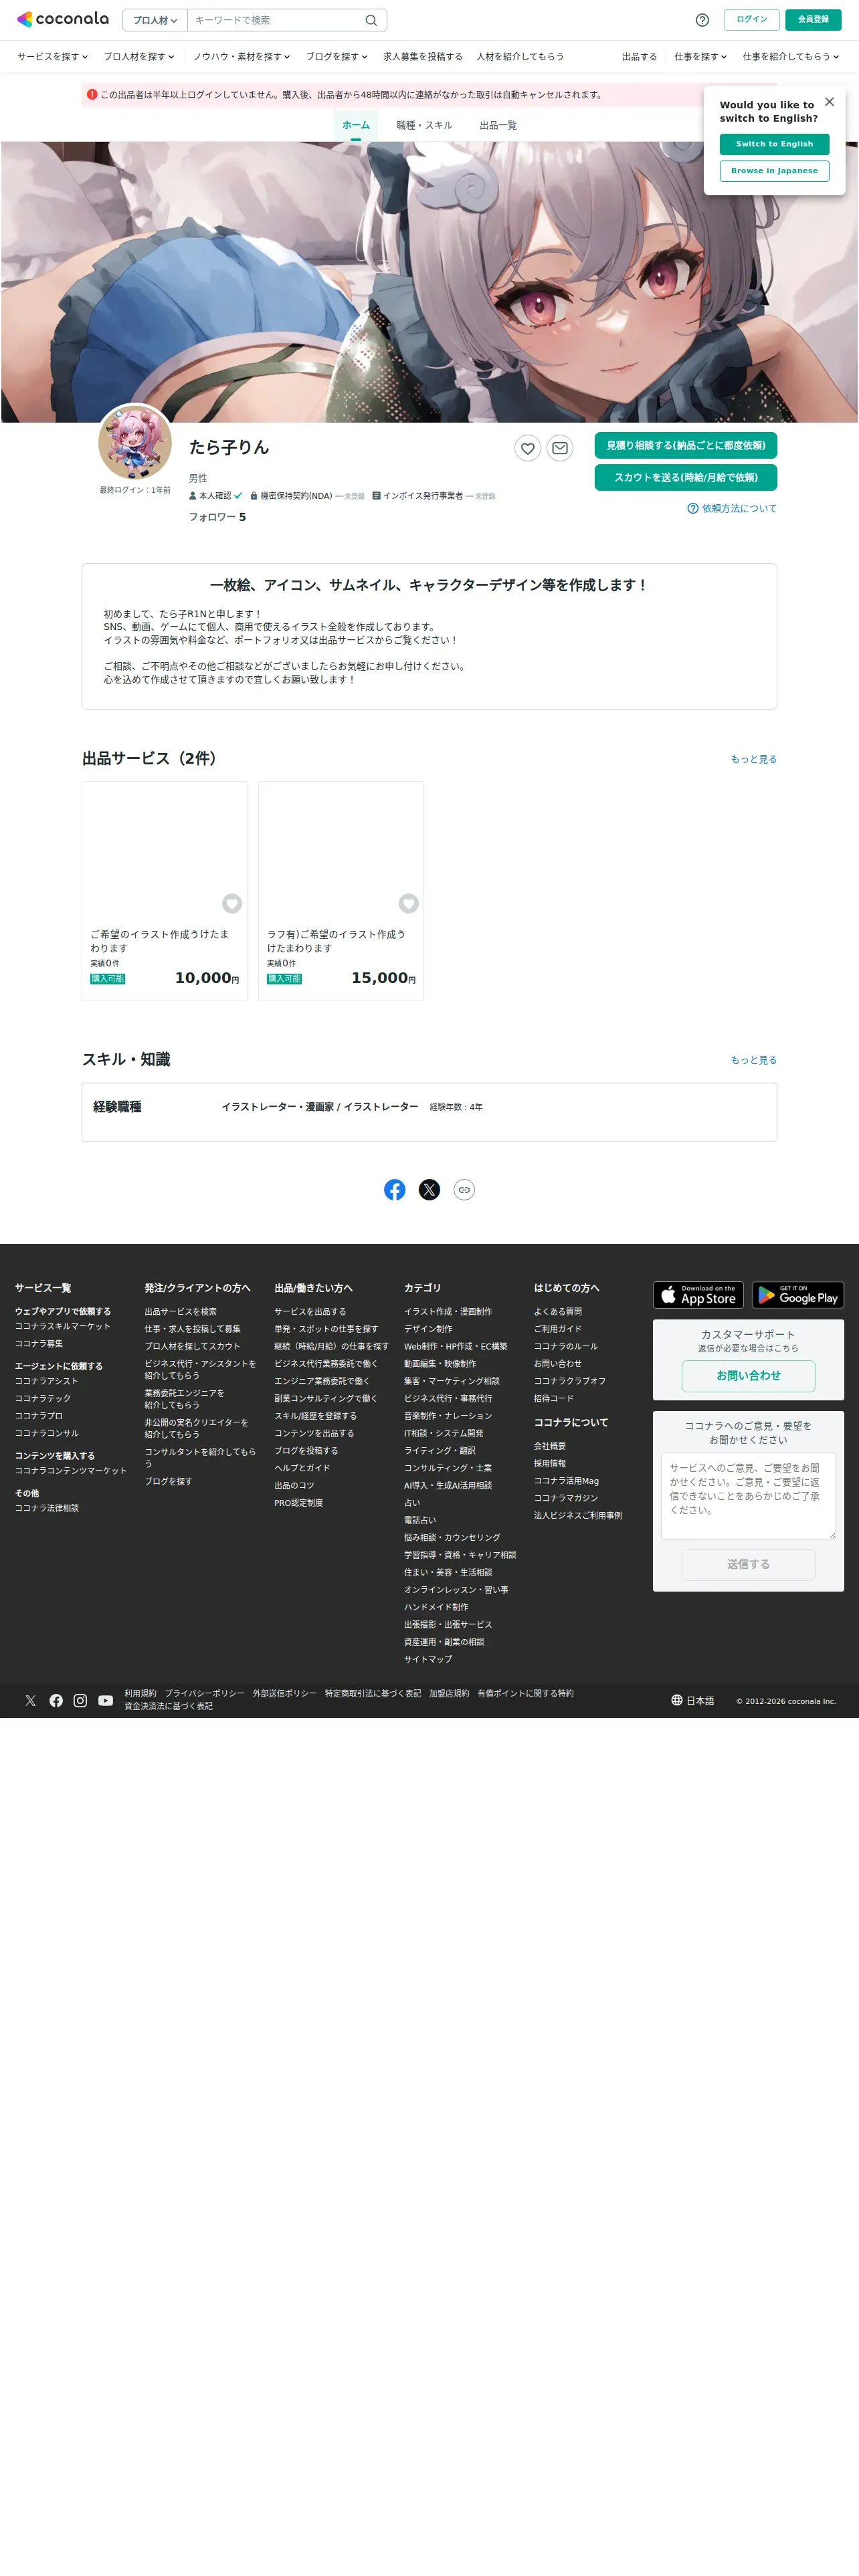Viewport: 859px width, 2576px height.
Task: Click the お問い合わせ support button
Action: [748, 1376]
